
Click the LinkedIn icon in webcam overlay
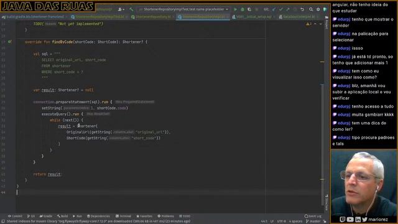[x=358, y=219]
